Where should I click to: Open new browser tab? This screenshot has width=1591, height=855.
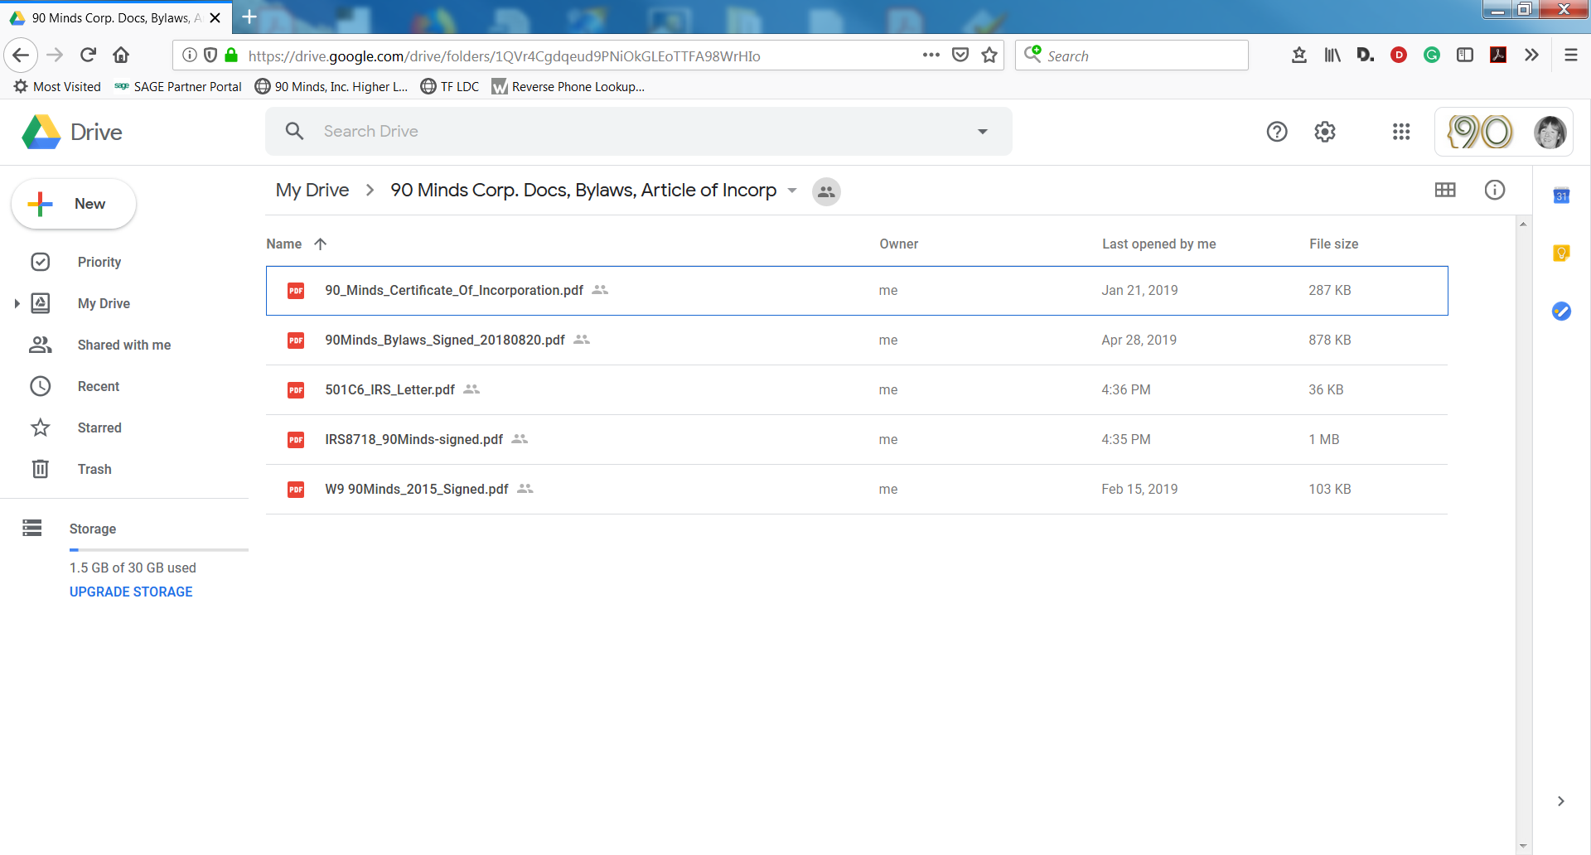tap(249, 17)
